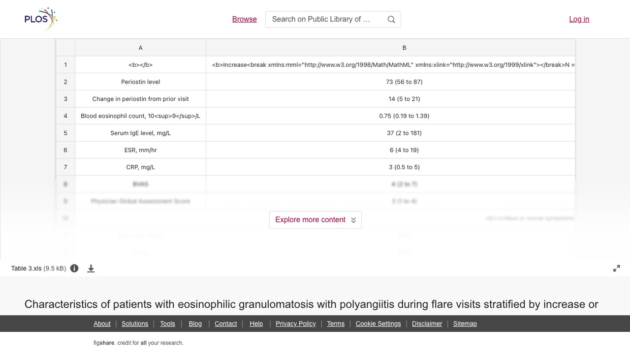The width and height of the screenshot is (630, 354).
Task: Select the '6 (4 to 19)' cell
Action: pos(390,150)
